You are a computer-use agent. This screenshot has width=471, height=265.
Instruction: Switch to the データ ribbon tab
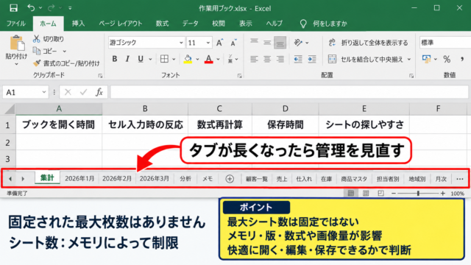(191, 24)
